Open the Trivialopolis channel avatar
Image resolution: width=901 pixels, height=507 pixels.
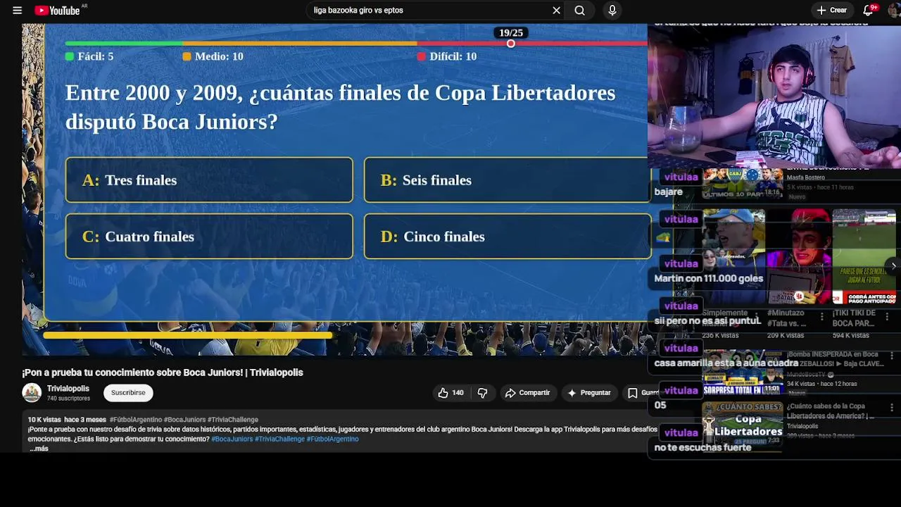32,393
